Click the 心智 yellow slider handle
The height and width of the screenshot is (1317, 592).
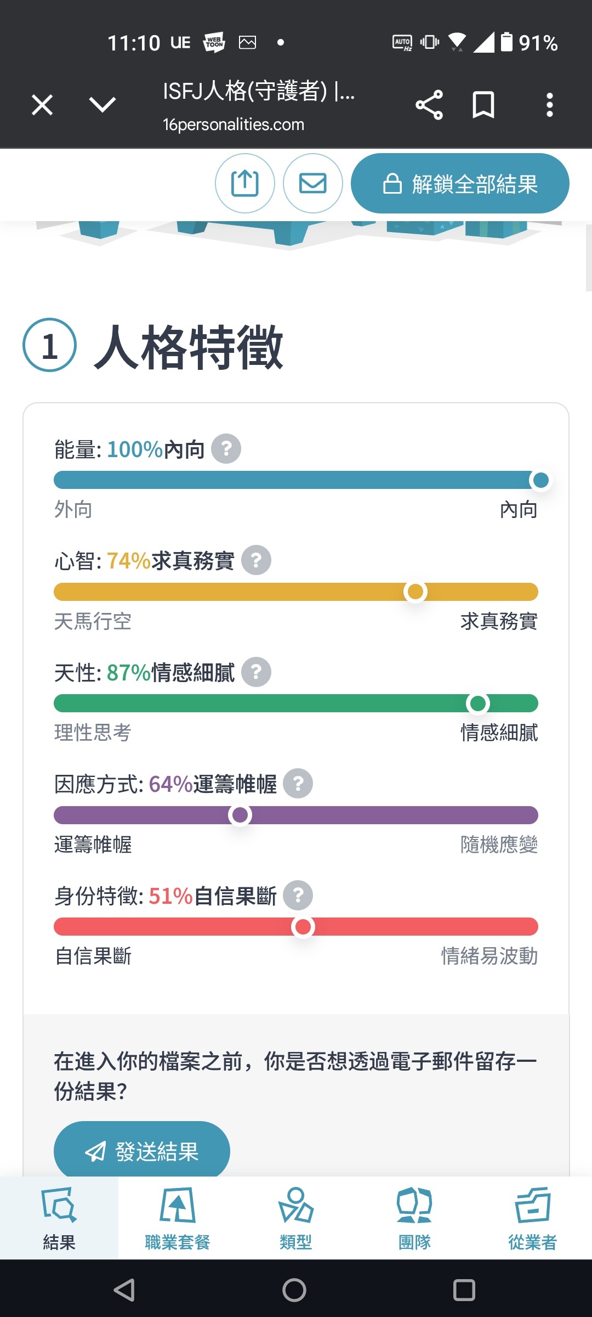(x=415, y=592)
